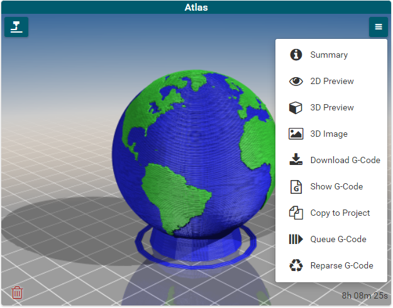Click the picture icon beside 3D Image

click(x=296, y=134)
